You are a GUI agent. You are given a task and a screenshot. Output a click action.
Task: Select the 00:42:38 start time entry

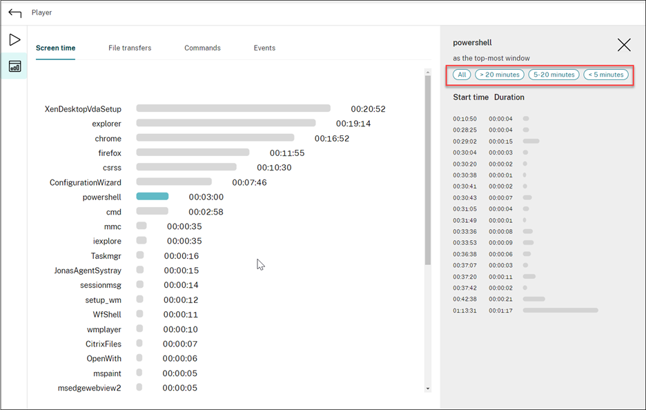point(464,299)
